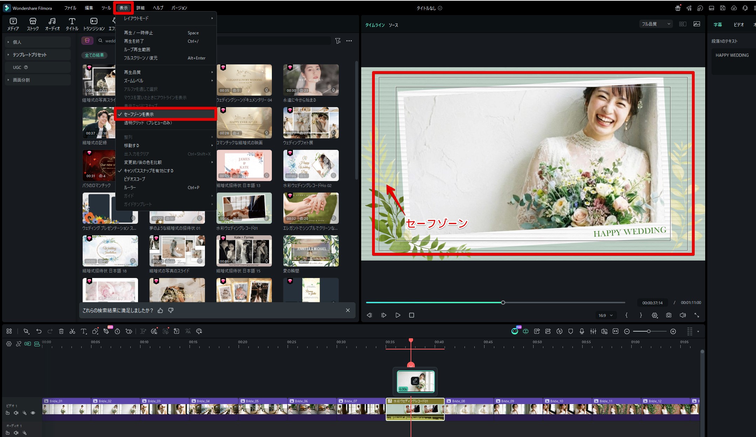
Task: Adjust the timeline zoom slider handle
Action: 649,331
